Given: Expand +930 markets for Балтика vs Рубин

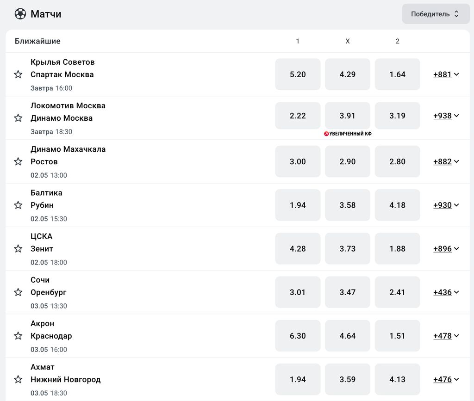Looking at the screenshot, I should click(x=446, y=205).
